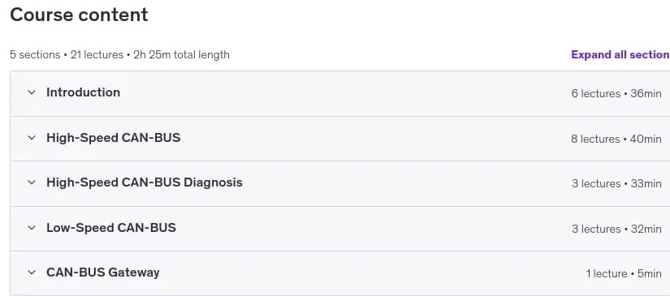Click the '6 lectures • 36min' label
The width and height of the screenshot is (670, 296).
pyautogui.click(x=616, y=93)
